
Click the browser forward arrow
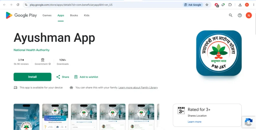pos(11,5)
